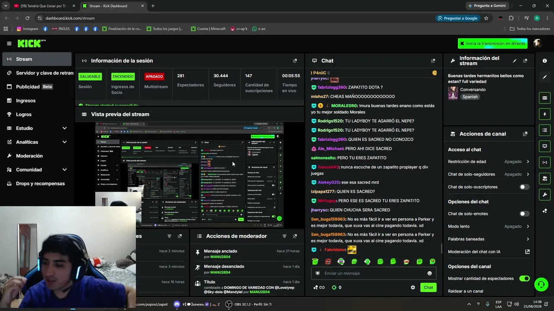Open the volume control in the system tray

click(516, 304)
